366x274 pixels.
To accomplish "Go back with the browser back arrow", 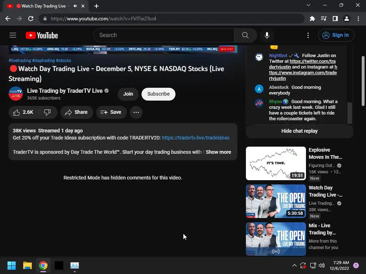I will coord(8,19).
